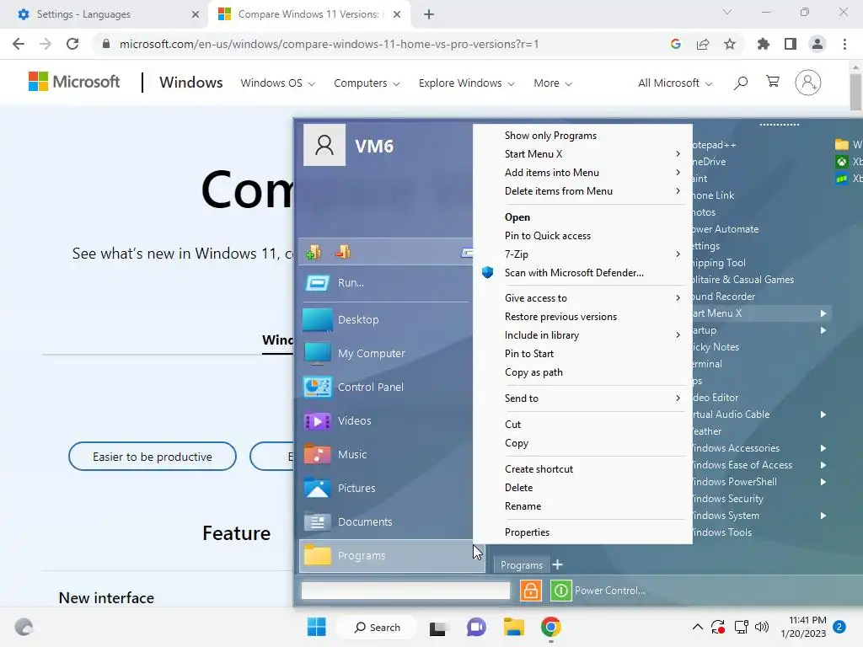Click the Microsoft search magnifier icon
The width and height of the screenshot is (863, 647).
pyautogui.click(x=741, y=83)
